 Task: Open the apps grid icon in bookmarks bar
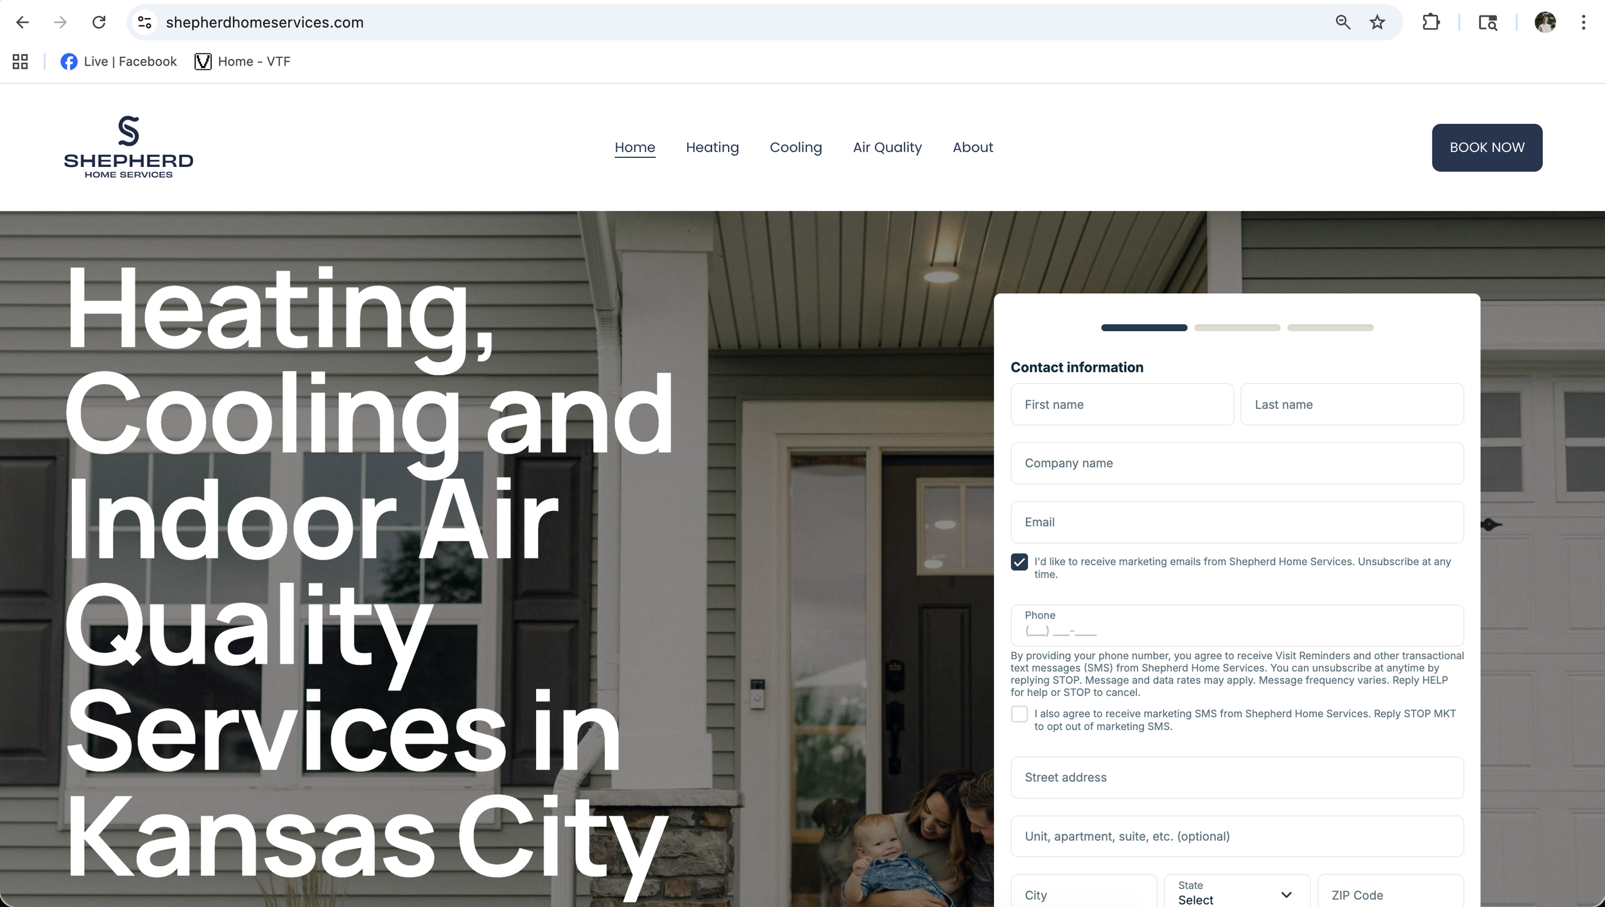(x=20, y=62)
